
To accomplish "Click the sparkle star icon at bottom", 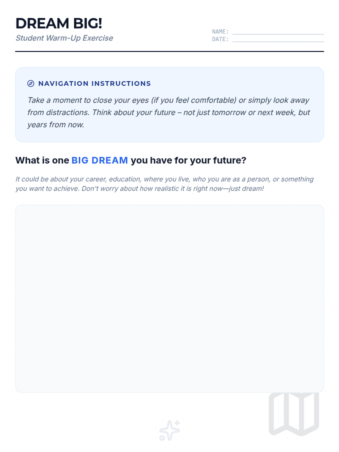I will coord(169,430).
